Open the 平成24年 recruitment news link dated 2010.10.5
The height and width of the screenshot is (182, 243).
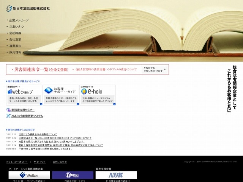coord(46,149)
